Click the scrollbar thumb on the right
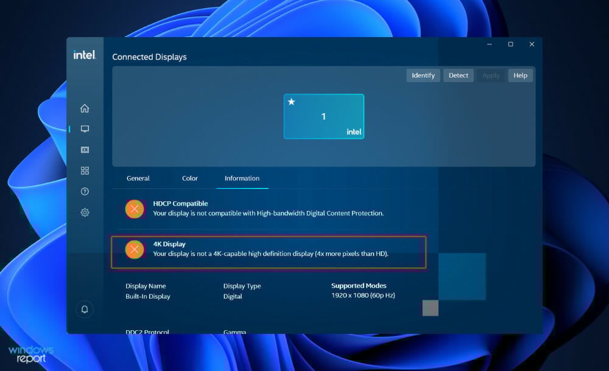Screen dimensions: 609x371 [x=430, y=308]
